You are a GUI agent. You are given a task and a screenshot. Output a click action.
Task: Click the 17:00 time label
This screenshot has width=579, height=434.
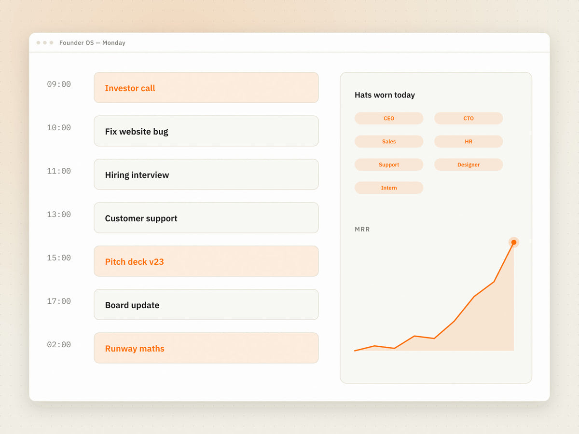[59, 301]
